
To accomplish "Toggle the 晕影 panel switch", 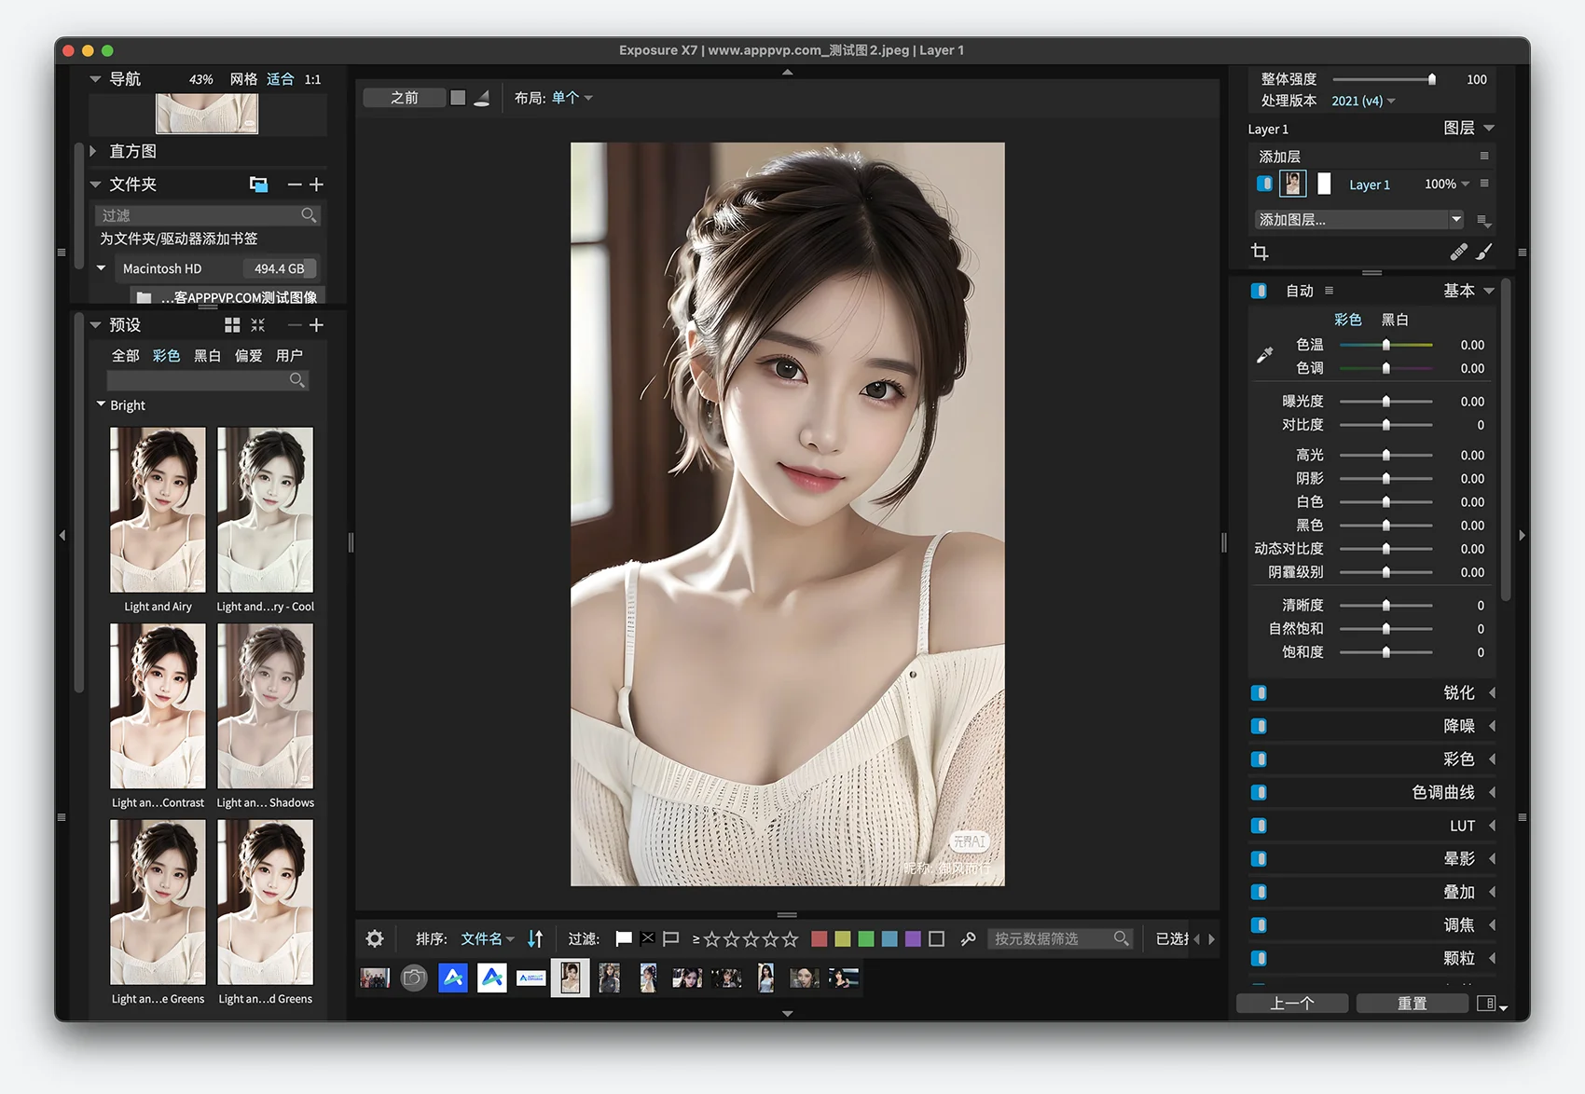I will click(1259, 858).
